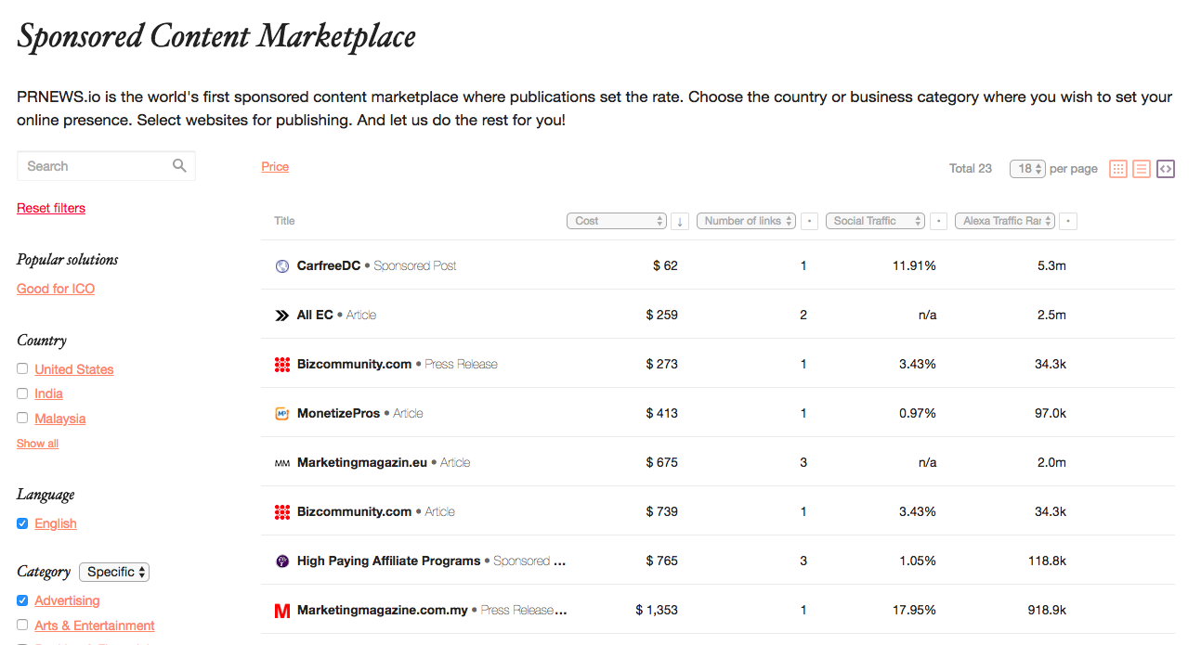1201x645 pixels.
Task: Click the 918.9k Alexa rank value
Action: (1048, 610)
